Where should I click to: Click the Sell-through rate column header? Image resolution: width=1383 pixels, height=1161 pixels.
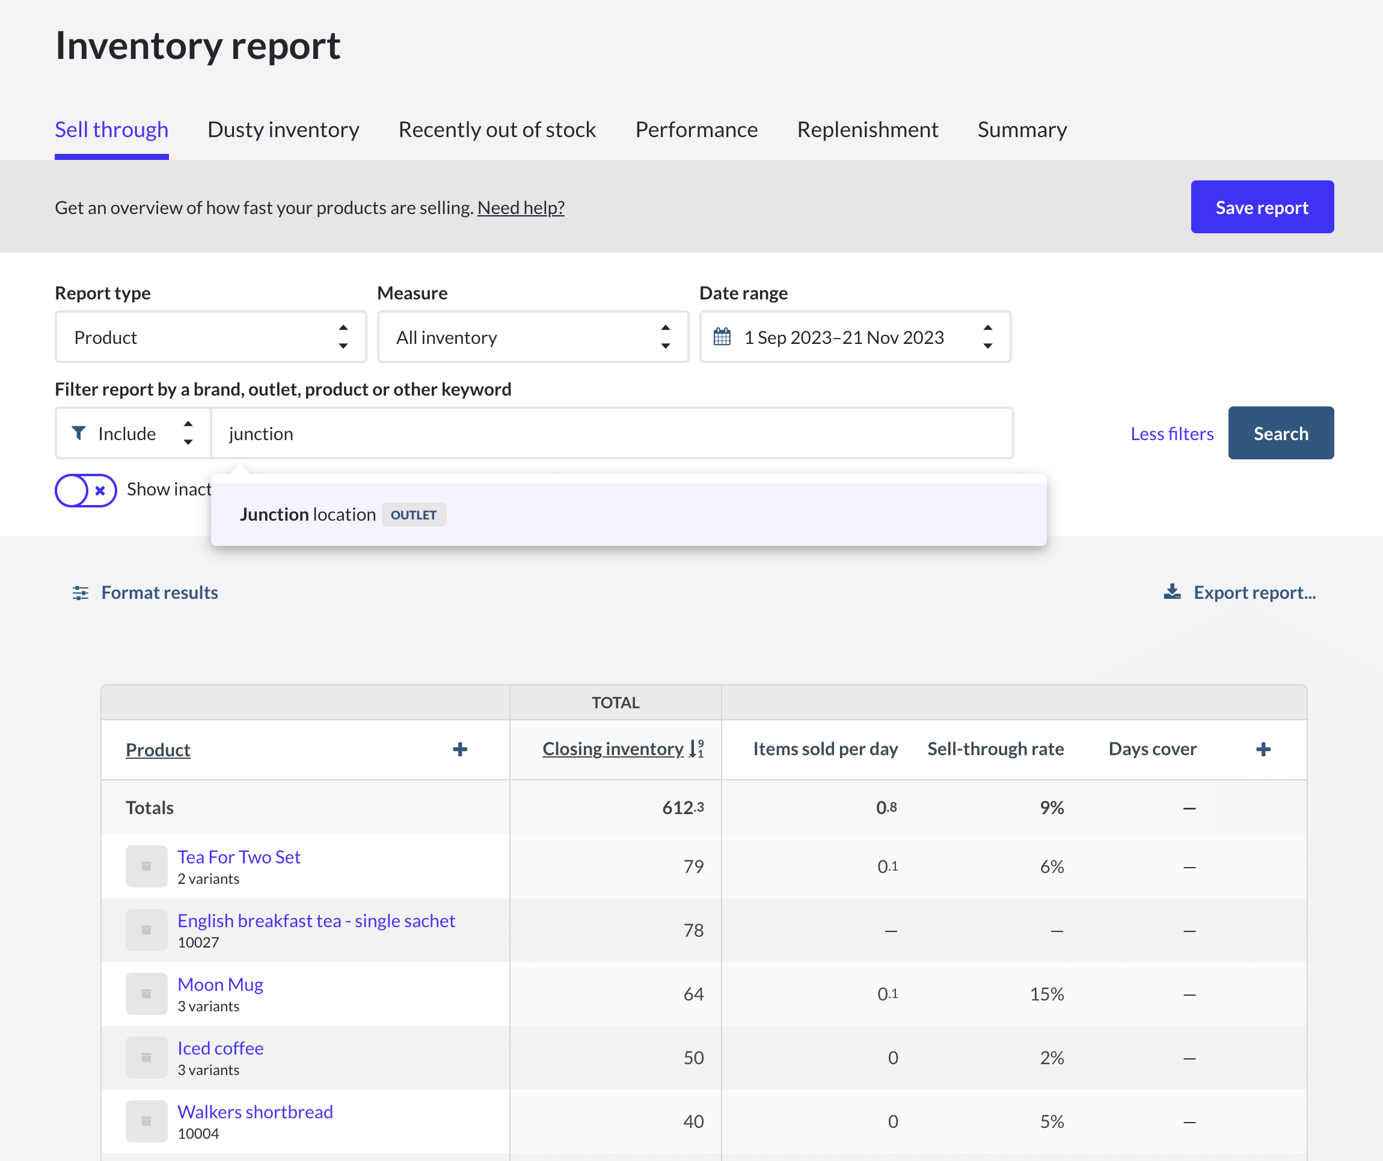(x=996, y=749)
